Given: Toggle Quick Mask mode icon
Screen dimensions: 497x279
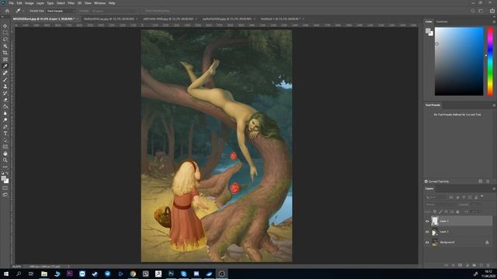Looking at the screenshot, I should 5,188.
